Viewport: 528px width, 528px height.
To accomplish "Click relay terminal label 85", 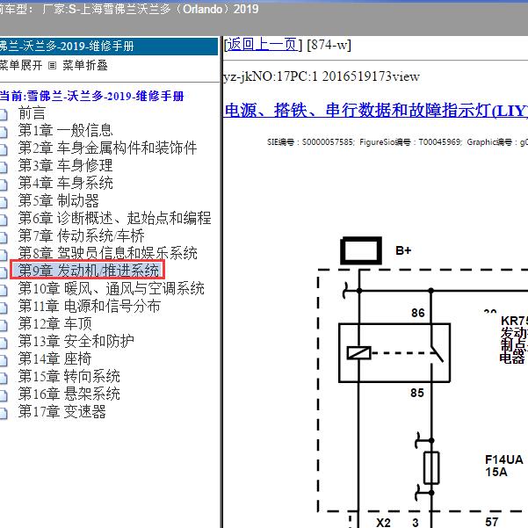I will pos(417,393).
